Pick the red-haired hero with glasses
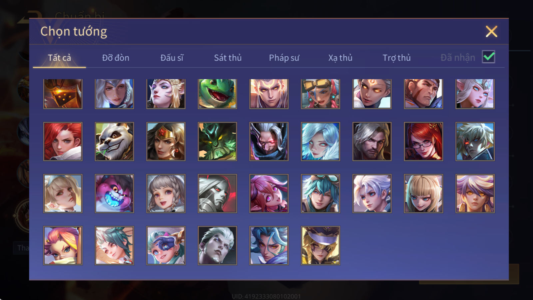 423,141
